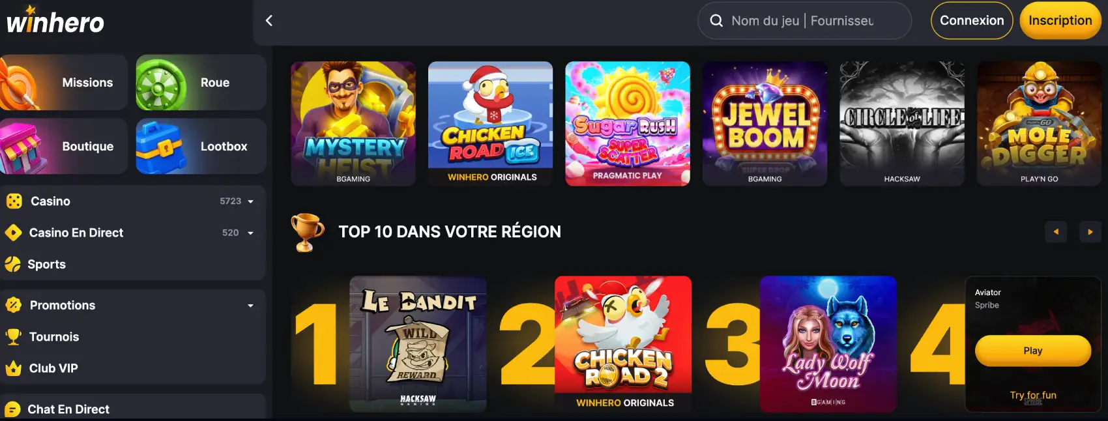Click the Sports tennis ball icon
The image size is (1108, 421).
[13, 265]
